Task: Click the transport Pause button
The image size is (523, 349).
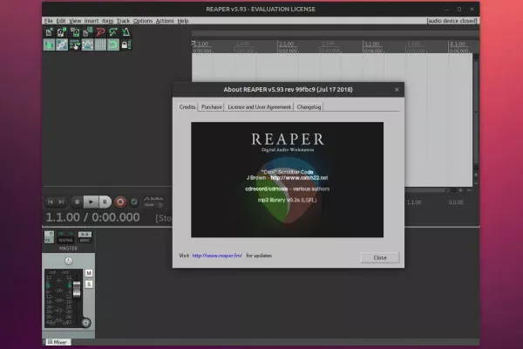Action: point(105,202)
